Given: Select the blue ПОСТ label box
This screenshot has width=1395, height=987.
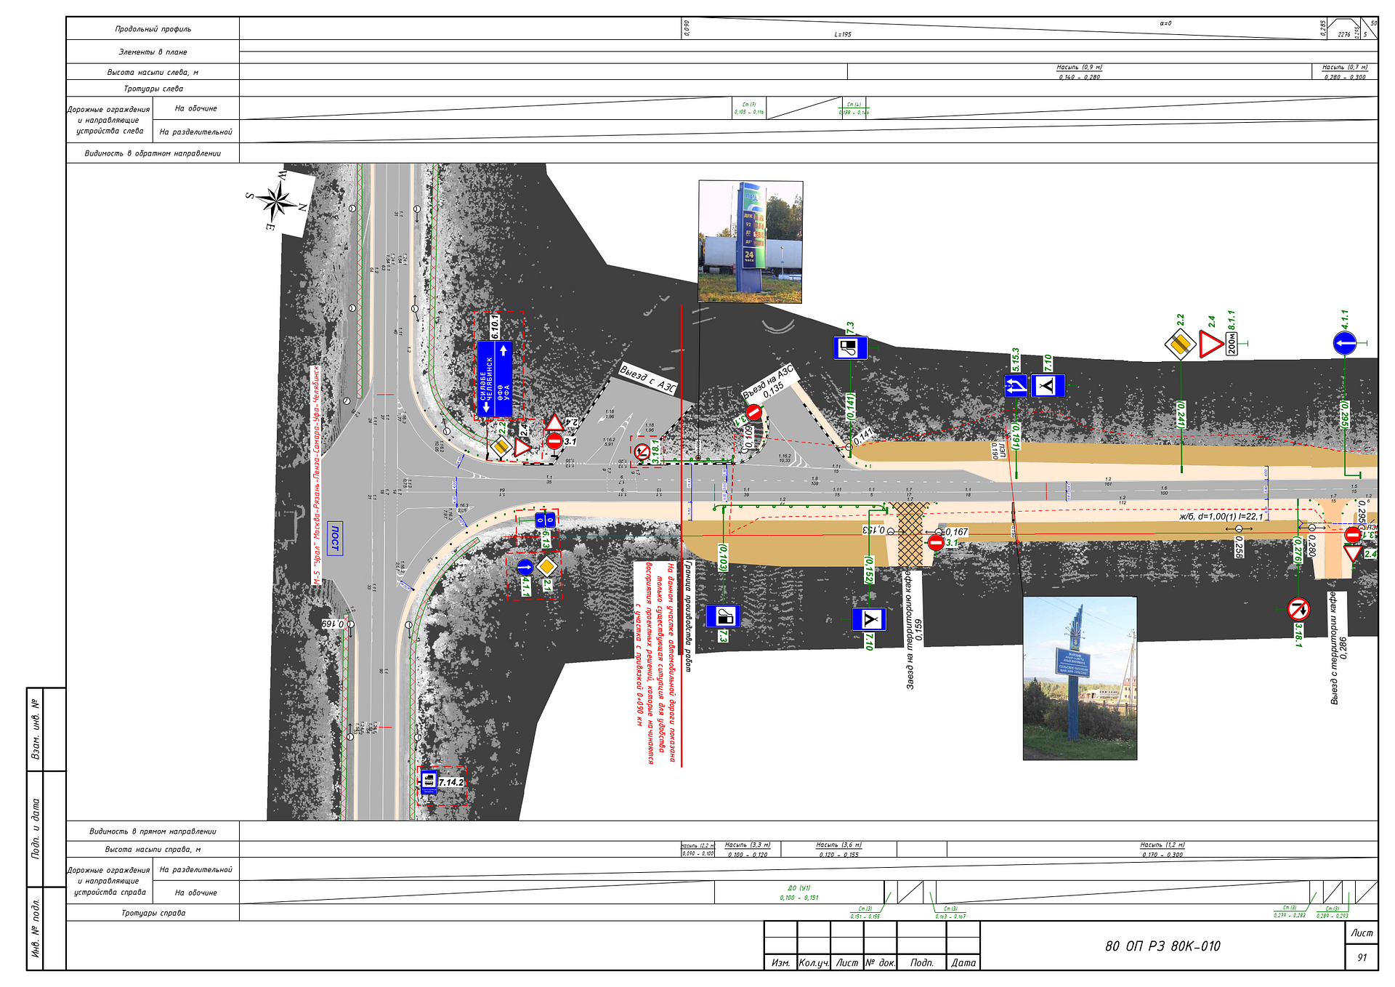Looking at the screenshot, I should (335, 539).
